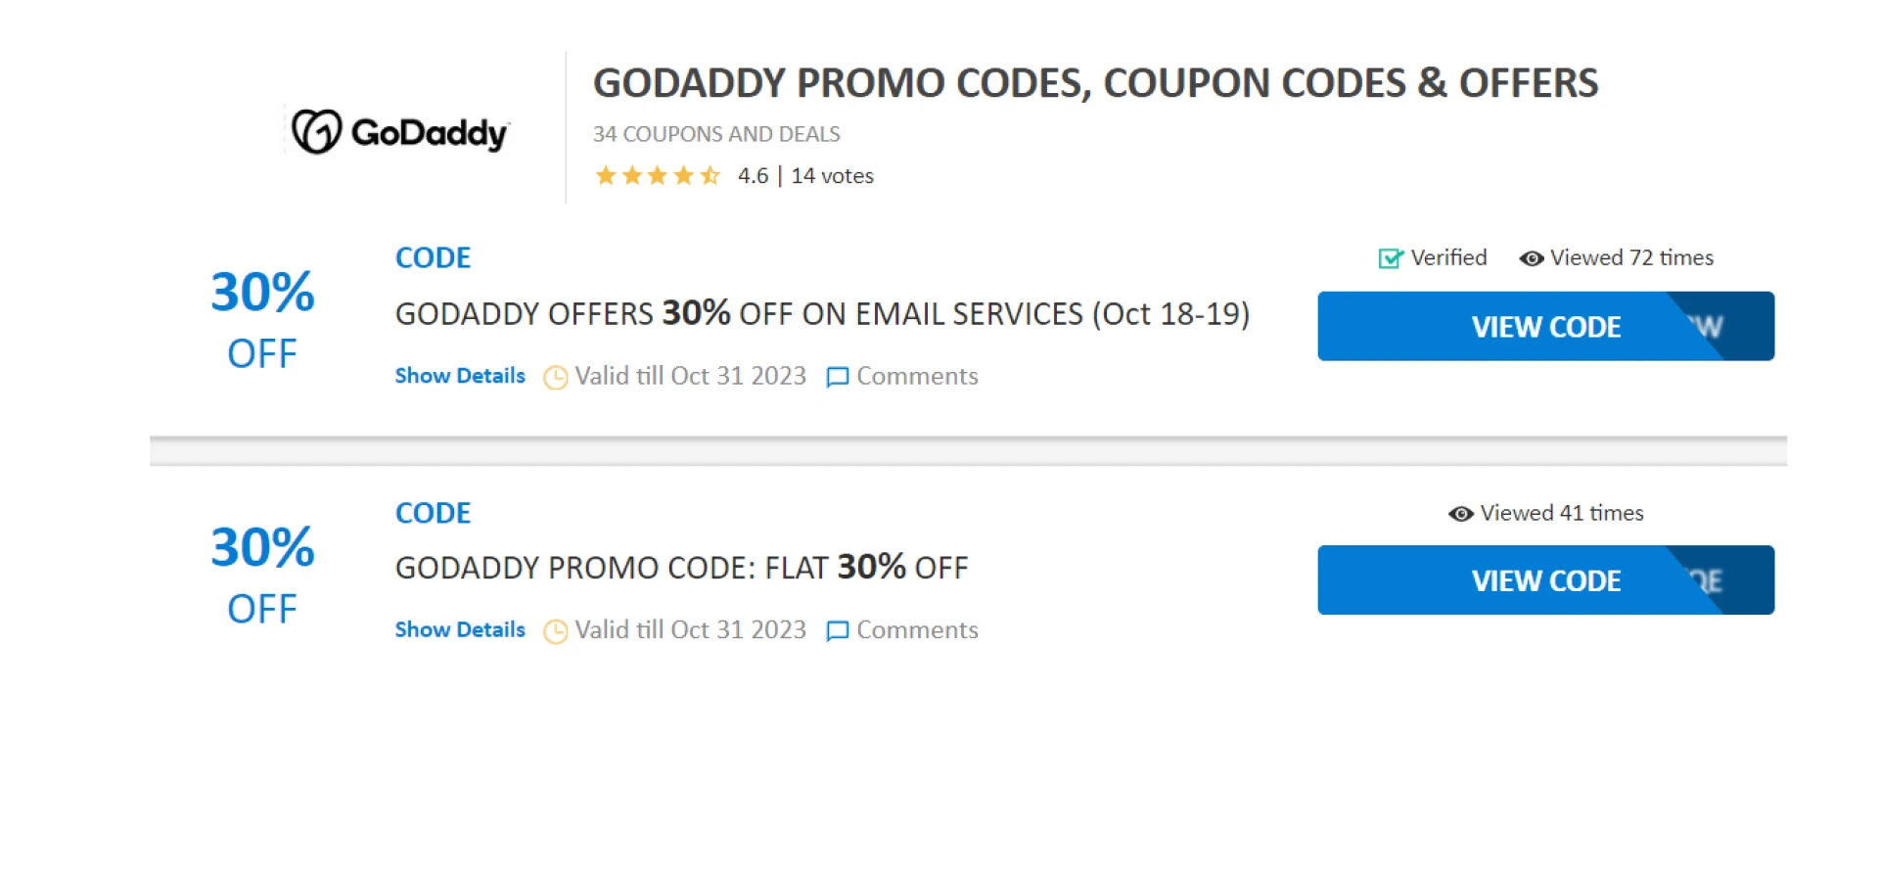Click the Comments text on the flat 30% offer
Screen dimensions: 1879x877
click(x=917, y=629)
